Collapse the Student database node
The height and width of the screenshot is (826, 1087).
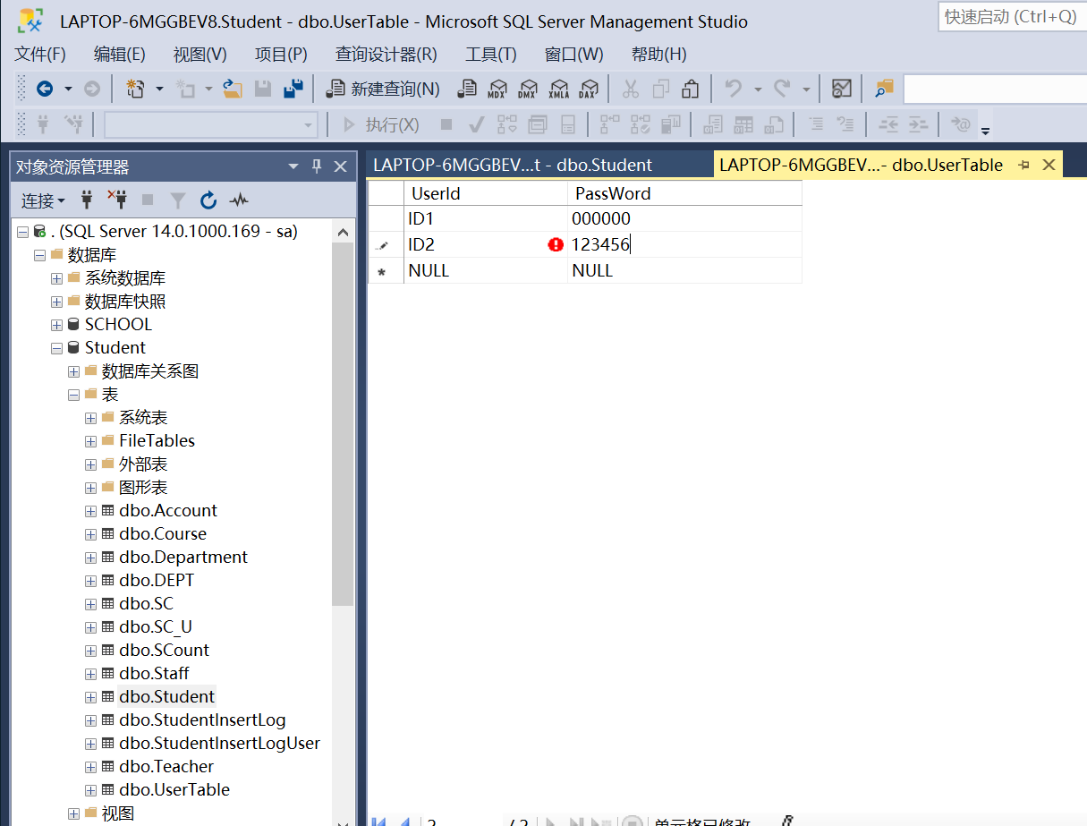(x=57, y=348)
